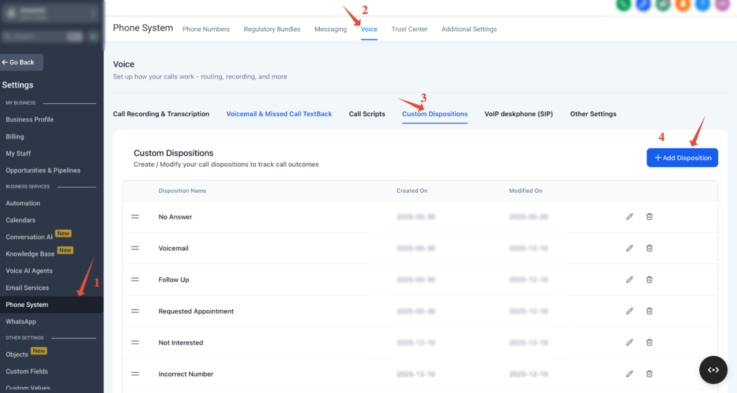737x393 pixels.
Task: Delete the Follow Up disposition
Action: pyautogui.click(x=649, y=280)
